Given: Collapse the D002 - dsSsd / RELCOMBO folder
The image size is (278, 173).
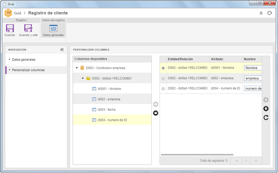Looking at the screenshot, I should tap(83, 78).
